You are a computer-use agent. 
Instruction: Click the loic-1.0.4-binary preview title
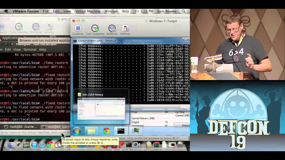[x=93, y=95]
